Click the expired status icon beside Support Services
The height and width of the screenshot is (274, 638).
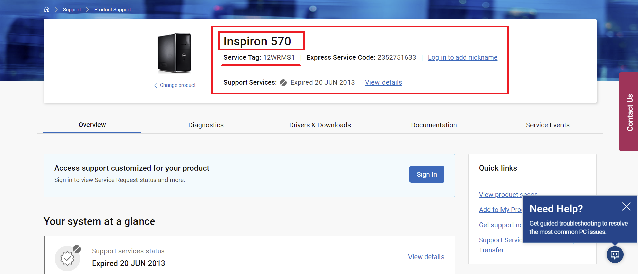(x=283, y=83)
